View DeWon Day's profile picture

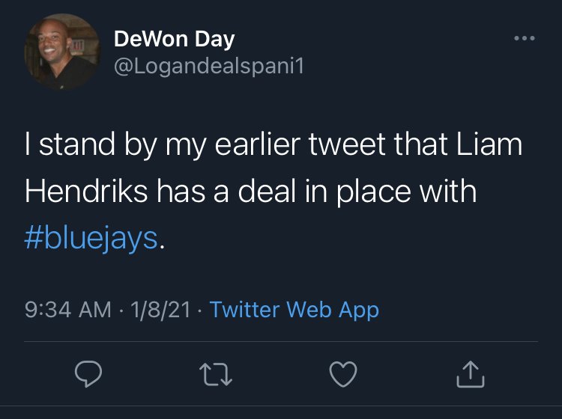tap(63, 52)
